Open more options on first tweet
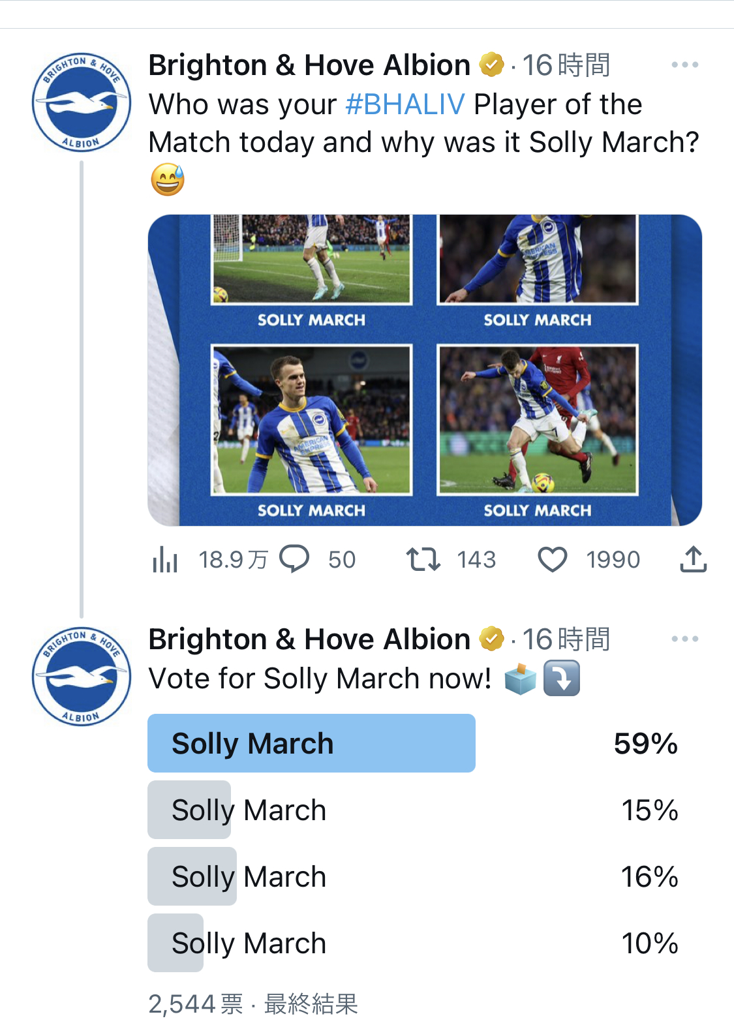Image resolution: width=734 pixels, height=1027 pixels. (x=684, y=65)
